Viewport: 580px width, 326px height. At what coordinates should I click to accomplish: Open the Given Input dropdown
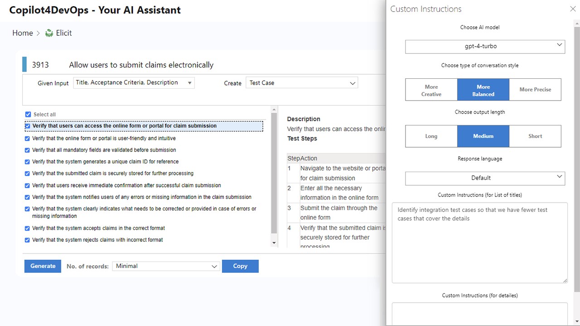tap(134, 83)
